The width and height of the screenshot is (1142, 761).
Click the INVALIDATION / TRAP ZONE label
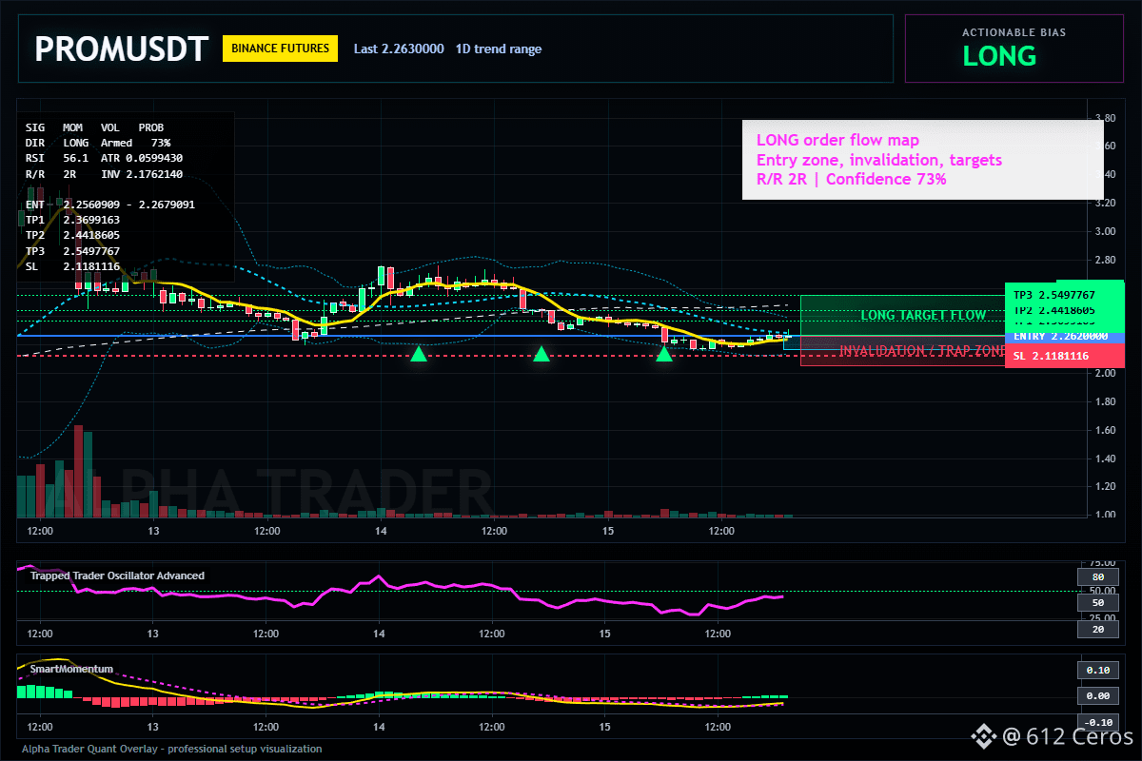[921, 351]
